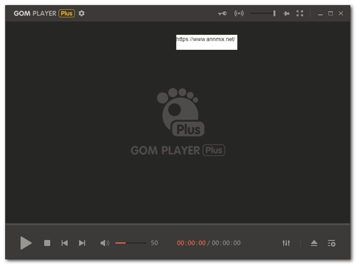Start playback with the Play button
356x265 pixels.
[26, 243]
